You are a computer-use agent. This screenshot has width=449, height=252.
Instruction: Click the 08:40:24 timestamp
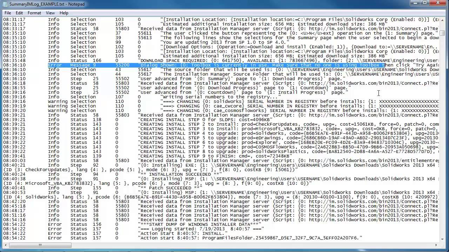point(14,174)
